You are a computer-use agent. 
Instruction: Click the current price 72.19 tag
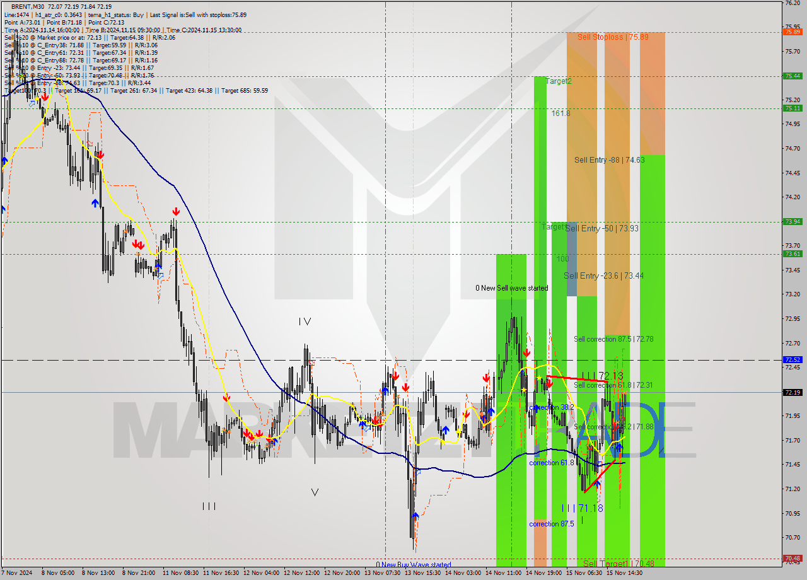click(x=792, y=392)
